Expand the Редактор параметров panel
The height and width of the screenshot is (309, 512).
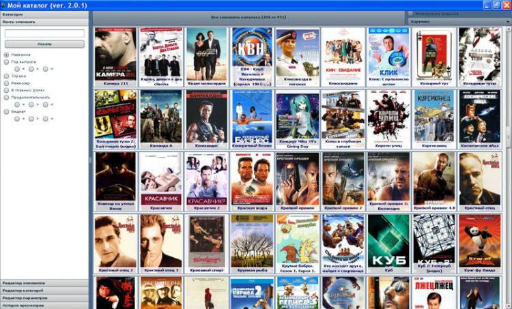pos(44,298)
